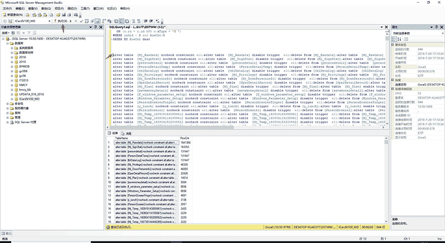This screenshot has width=445, height=243.
Task: Expand the 2018 database node
Action: click(12, 57)
